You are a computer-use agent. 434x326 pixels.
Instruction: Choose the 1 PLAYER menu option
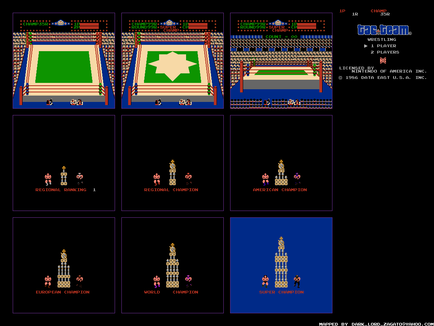pyautogui.click(x=384, y=46)
